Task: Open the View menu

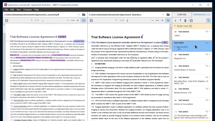Action: [x=19, y=9]
